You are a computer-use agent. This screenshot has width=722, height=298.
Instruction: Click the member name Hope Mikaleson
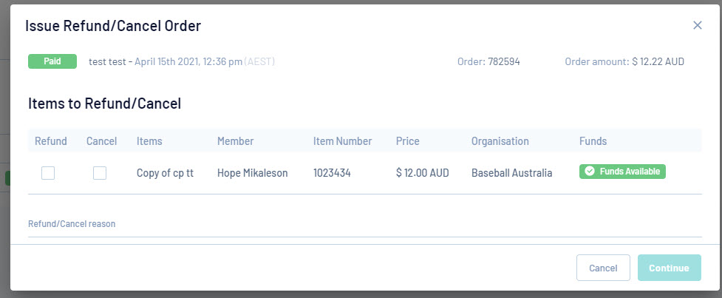pyautogui.click(x=252, y=173)
